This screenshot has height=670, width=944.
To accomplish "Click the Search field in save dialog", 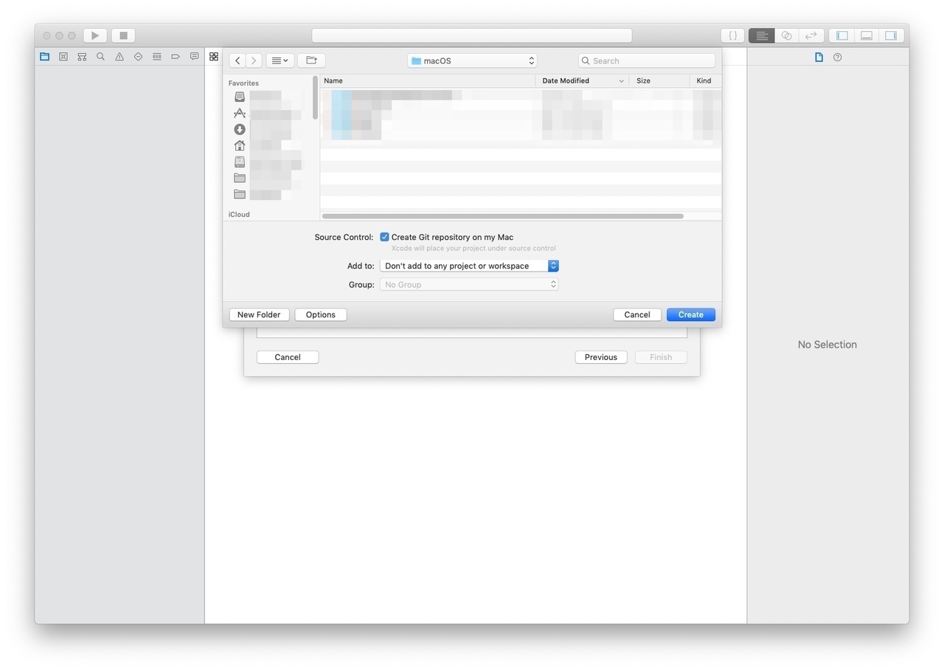I will [x=647, y=61].
